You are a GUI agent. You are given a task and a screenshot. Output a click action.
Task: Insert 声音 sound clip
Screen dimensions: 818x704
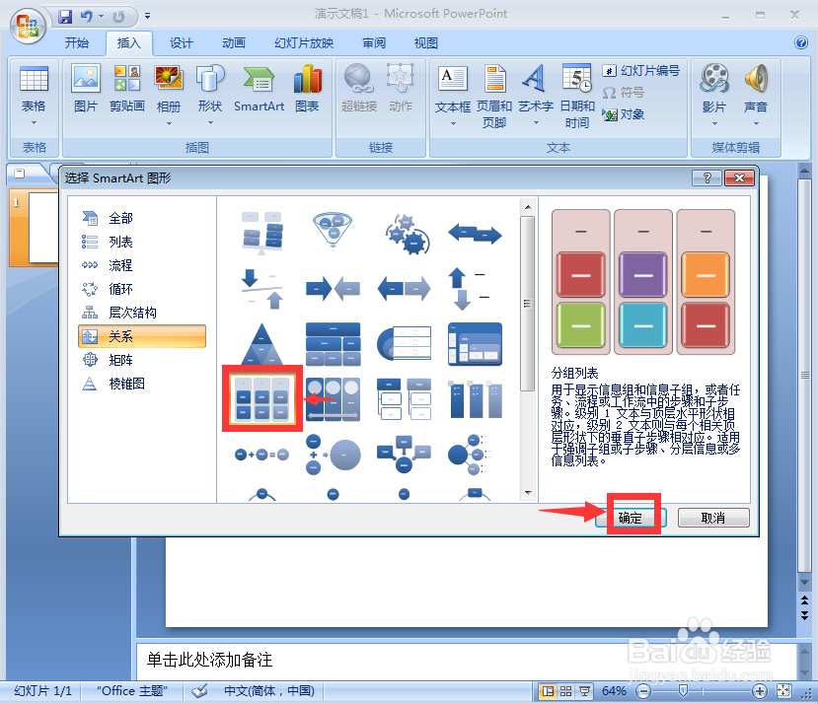[x=756, y=89]
